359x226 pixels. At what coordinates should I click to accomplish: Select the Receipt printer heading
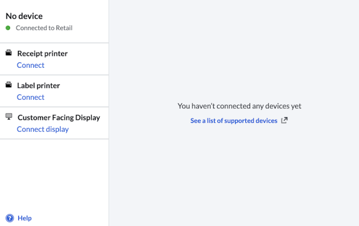click(42, 54)
